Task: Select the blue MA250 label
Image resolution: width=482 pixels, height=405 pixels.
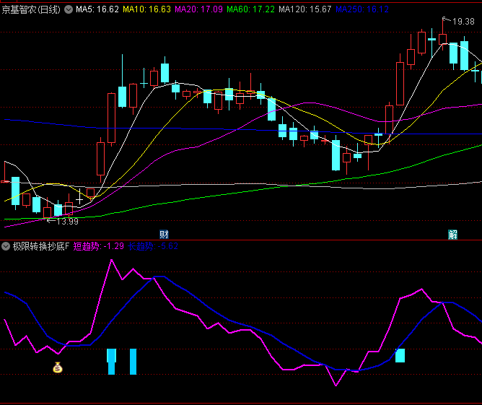Action: pyautogui.click(x=361, y=9)
